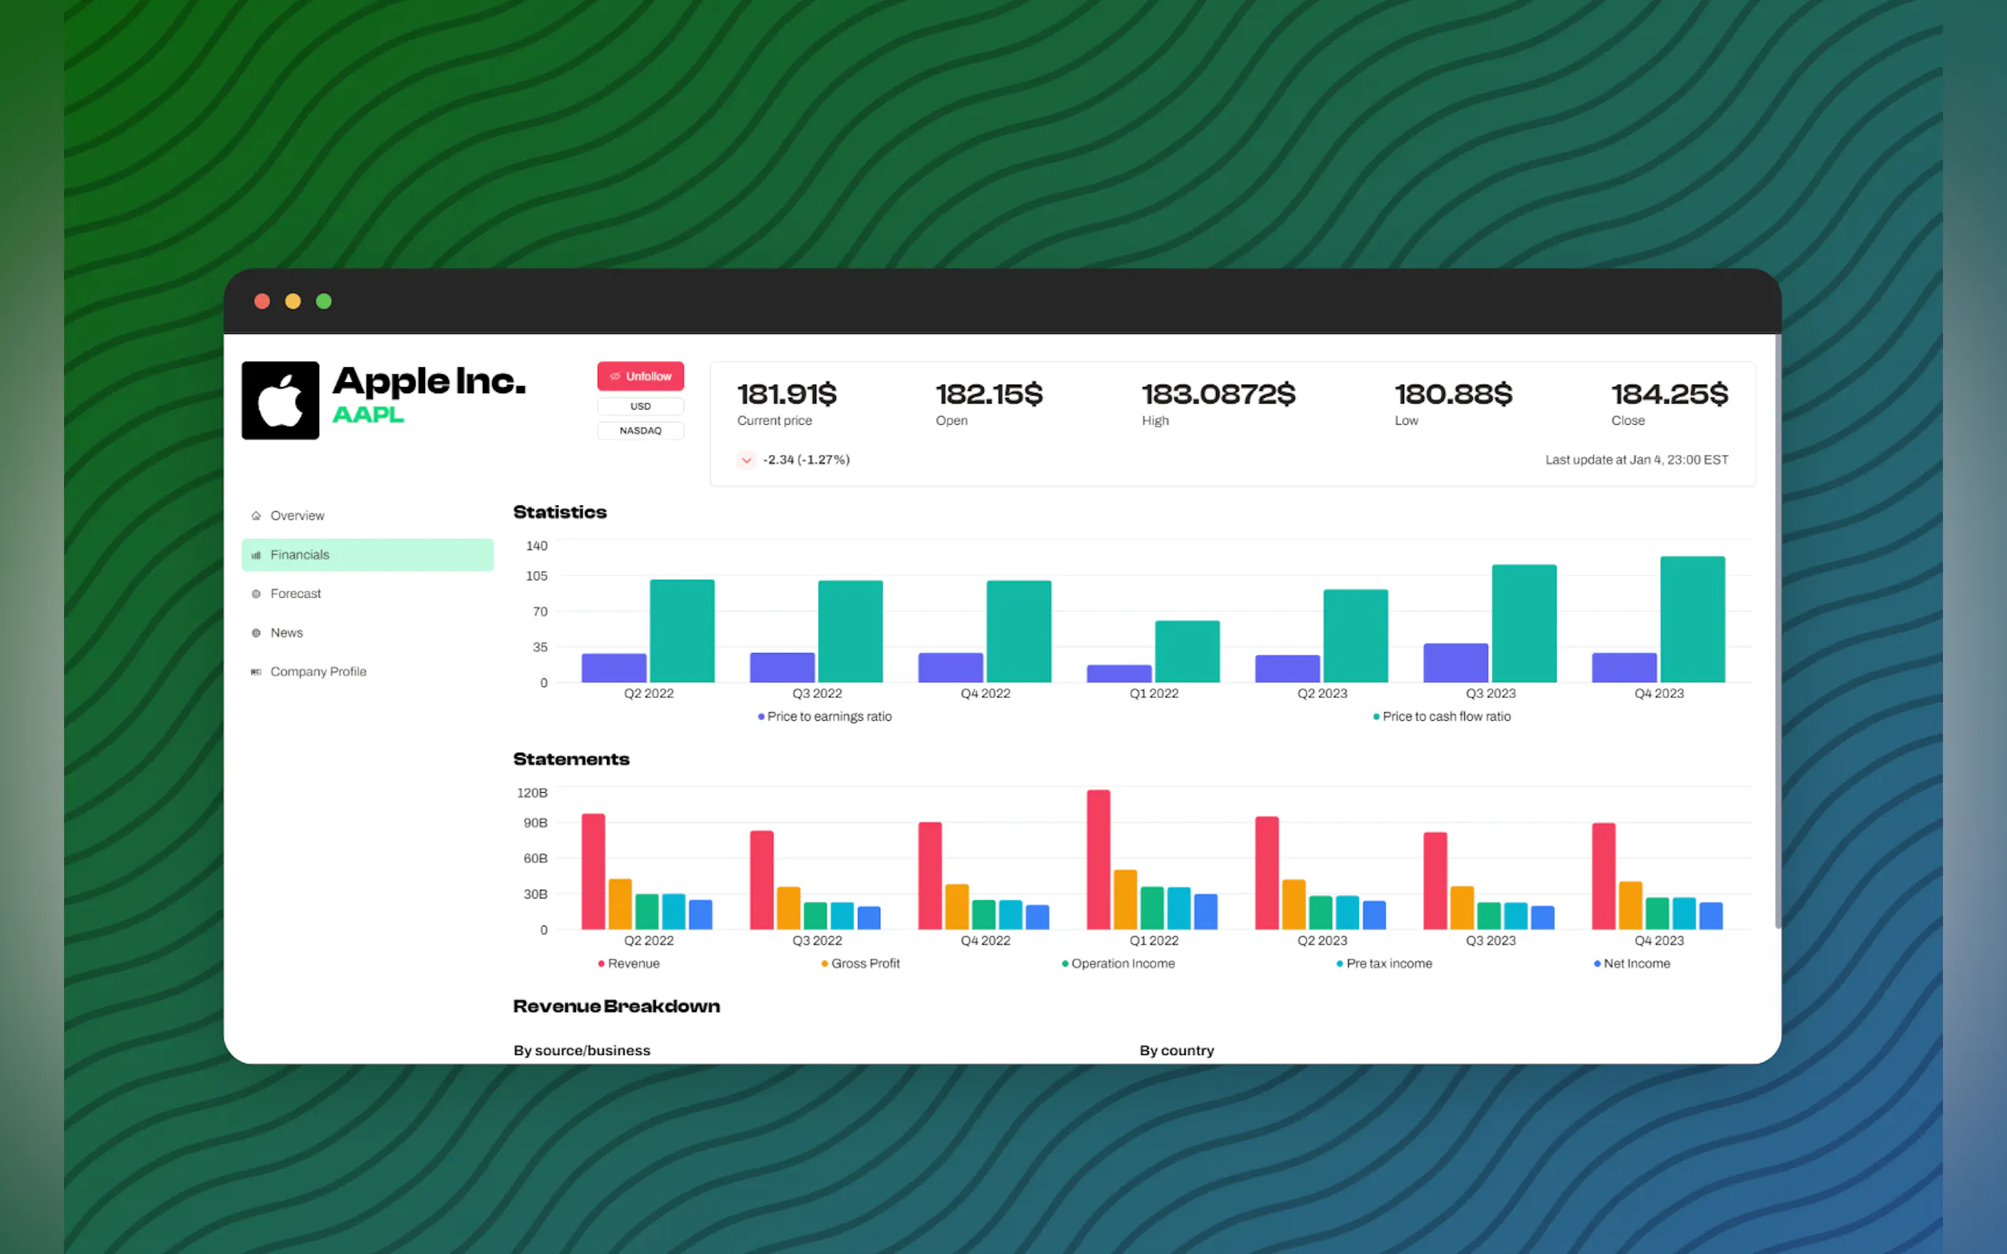Click the Apple logo thumbnail
Viewport: 2007px width, 1254px height.
(x=280, y=400)
